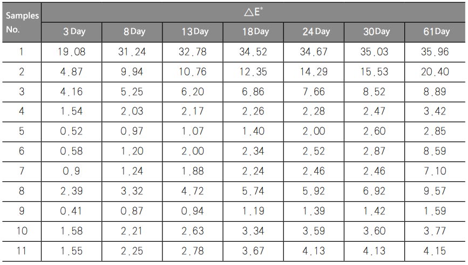
Task: Click the 20.40 cell in sample 2
Action: (436, 72)
